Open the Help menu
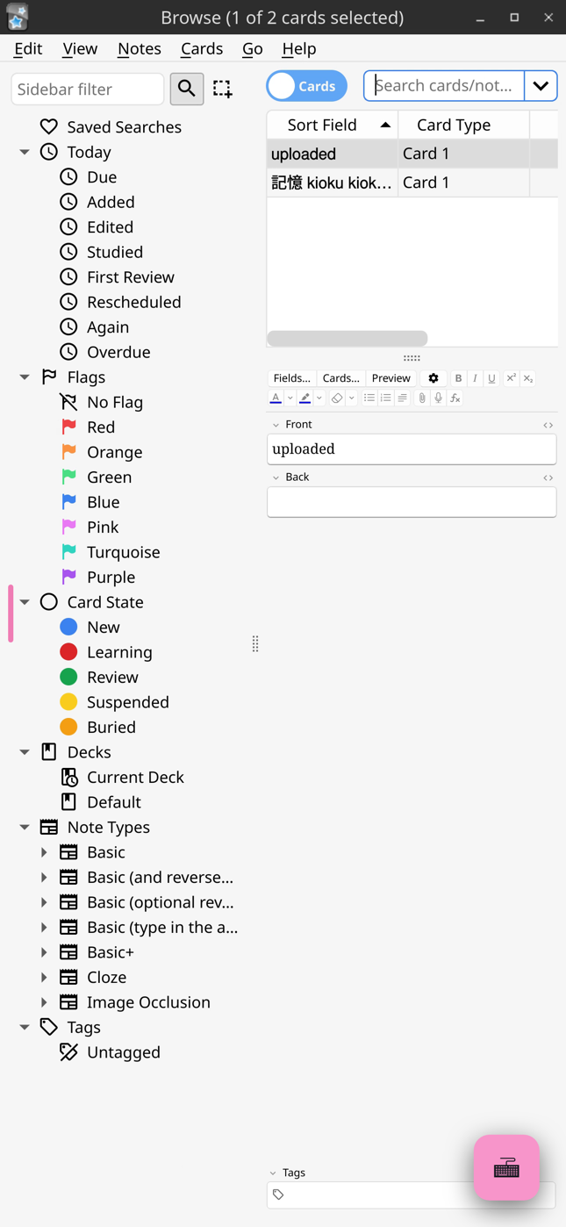 click(x=298, y=48)
